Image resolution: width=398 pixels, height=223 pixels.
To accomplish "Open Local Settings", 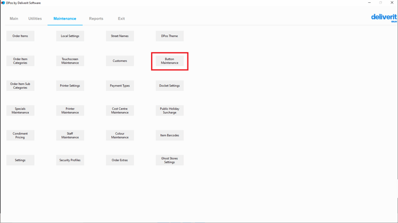I will 70,36.
